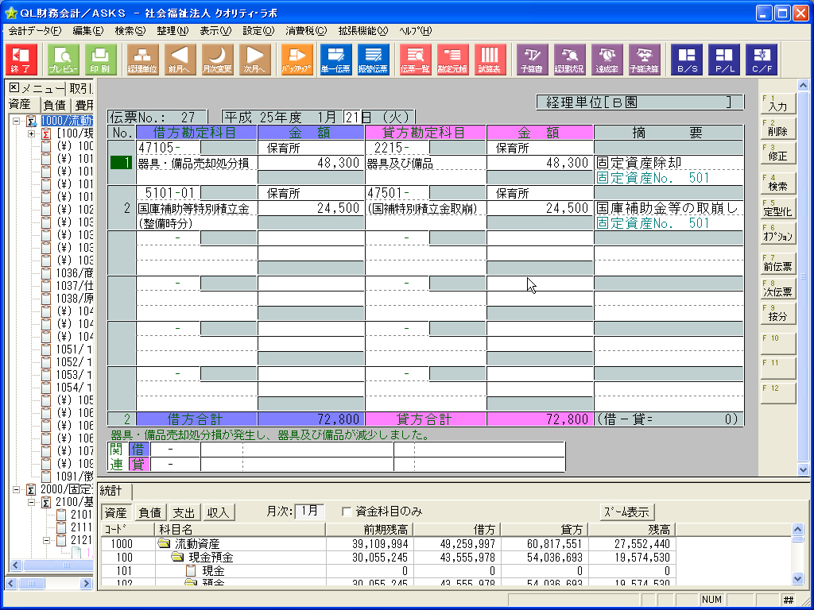Click summary text 固定資産除却
This screenshot has width=814, height=610.
[x=638, y=163]
